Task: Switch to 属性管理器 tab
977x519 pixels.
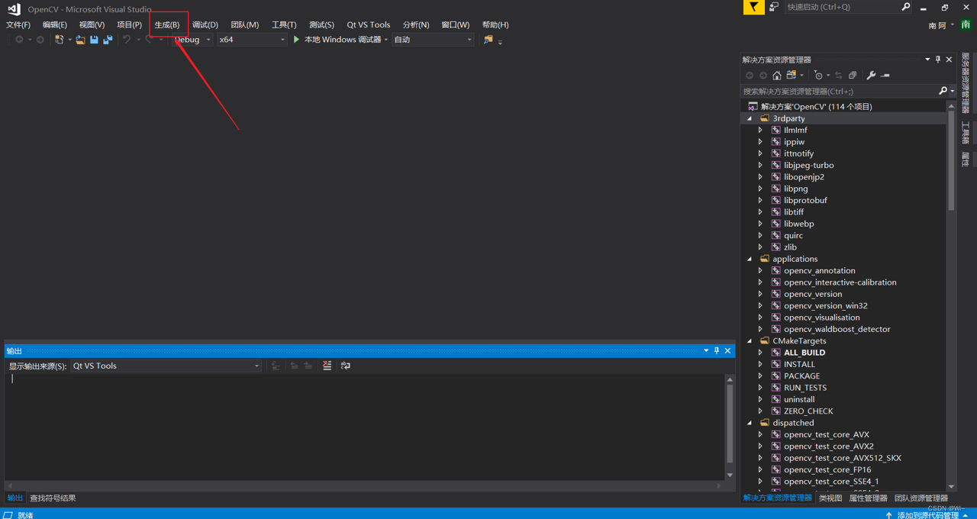Action: (x=869, y=498)
